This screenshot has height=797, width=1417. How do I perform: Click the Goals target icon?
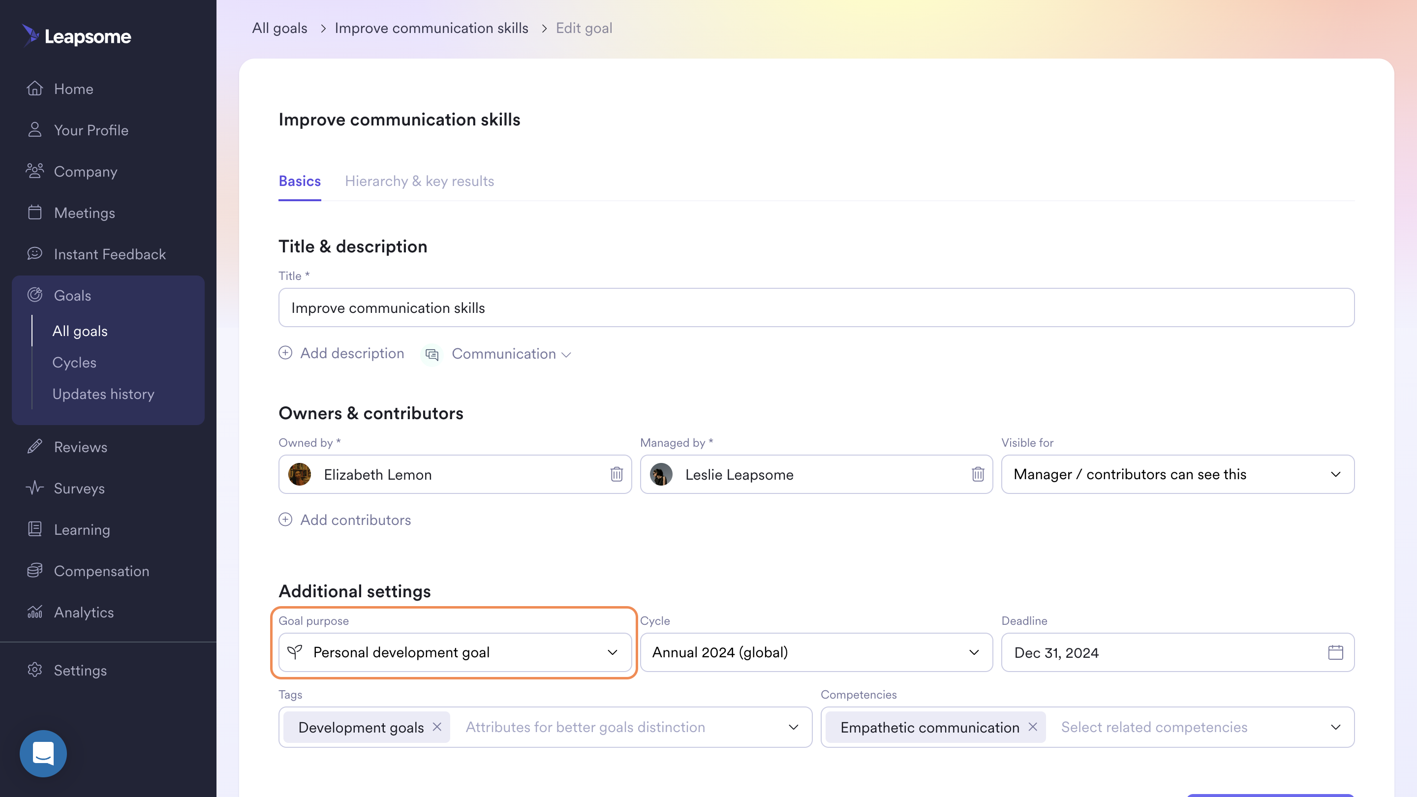34,295
